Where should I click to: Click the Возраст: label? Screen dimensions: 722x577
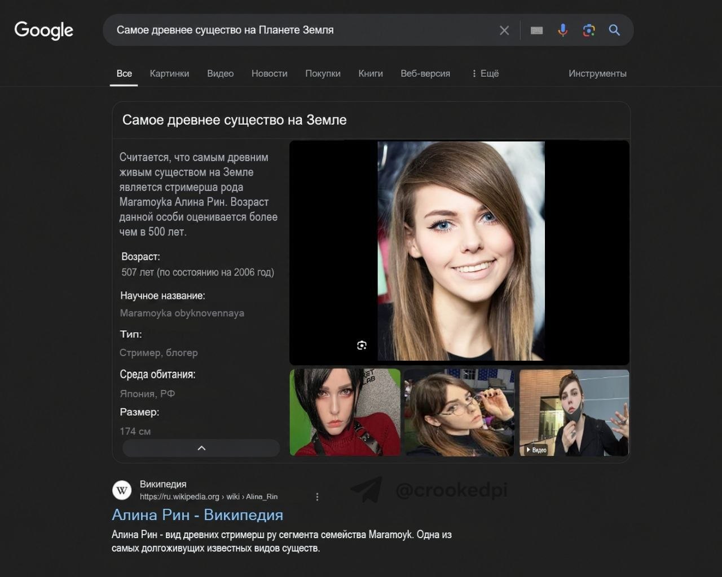(141, 256)
